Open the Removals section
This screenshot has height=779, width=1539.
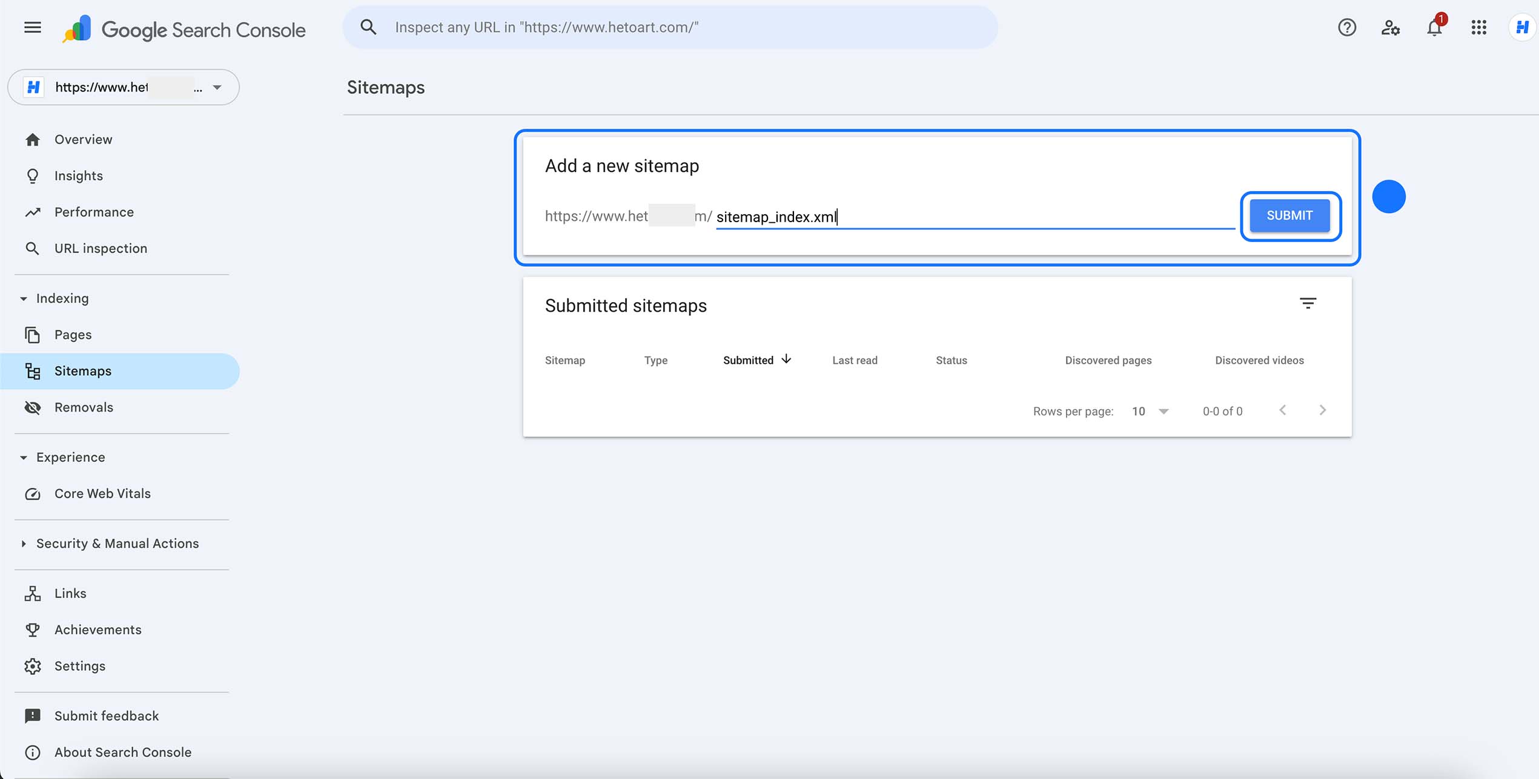click(84, 407)
